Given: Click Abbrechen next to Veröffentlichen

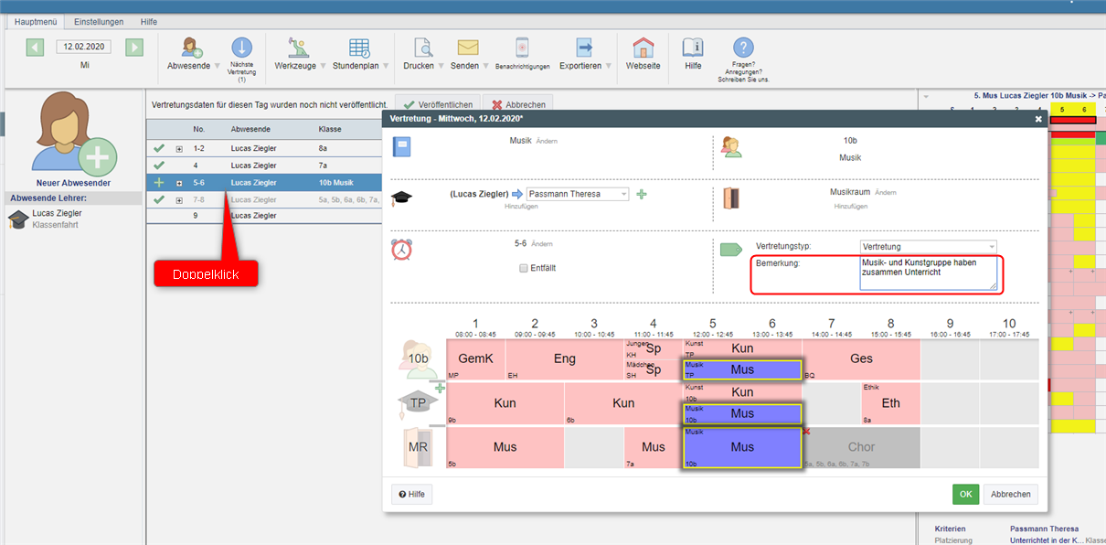Looking at the screenshot, I should point(519,105).
